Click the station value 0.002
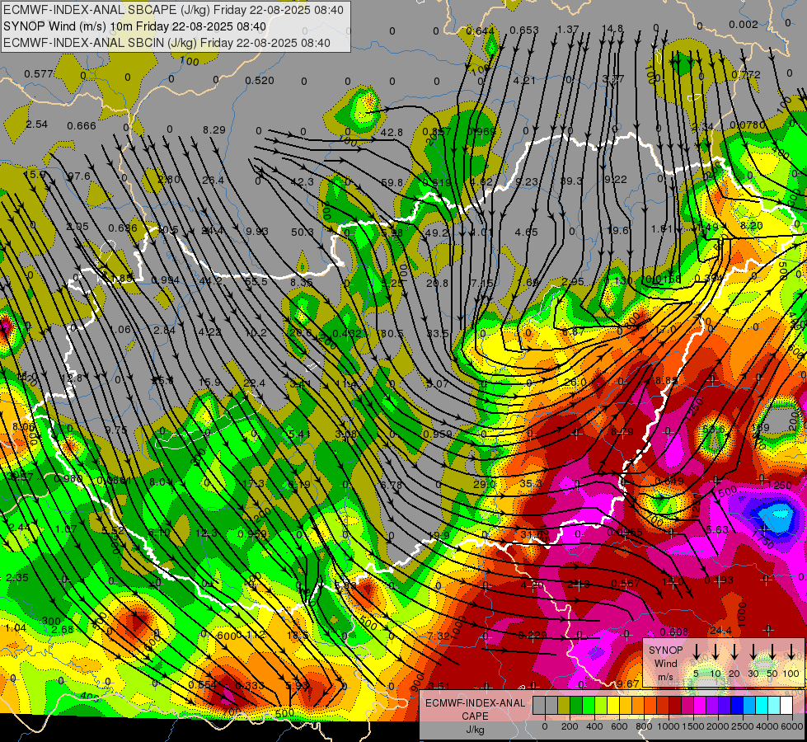This screenshot has height=742, width=807. tap(744, 24)
